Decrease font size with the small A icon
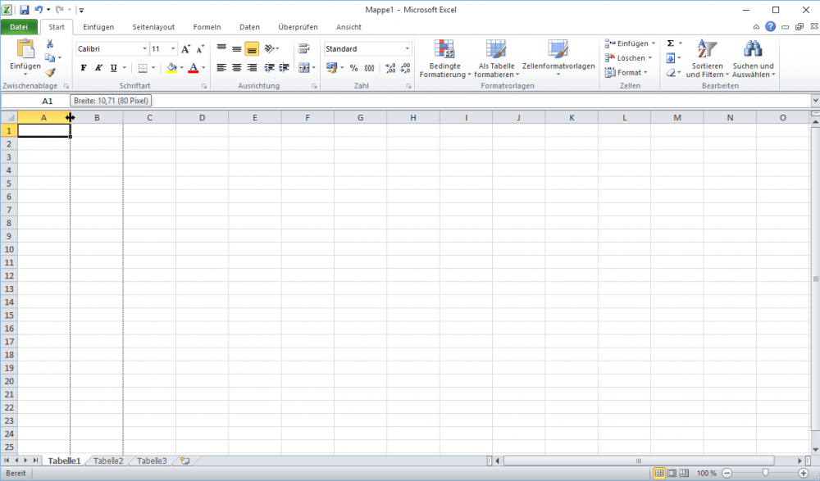This screenshot has height=481, width=820. (200, 48)
